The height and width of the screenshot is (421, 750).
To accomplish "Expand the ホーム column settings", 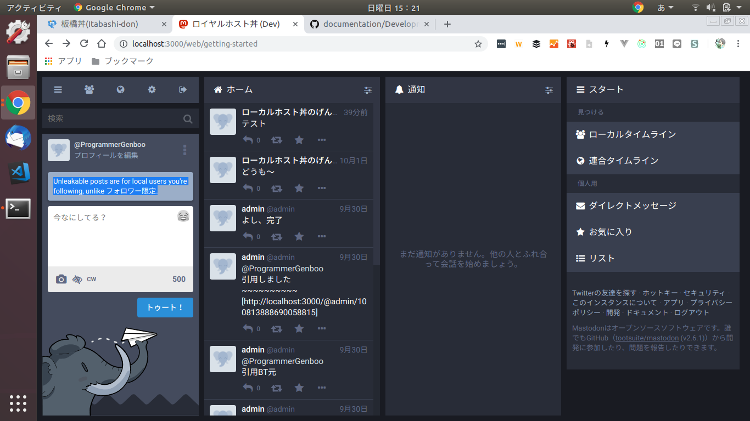I will pos(368,90).
